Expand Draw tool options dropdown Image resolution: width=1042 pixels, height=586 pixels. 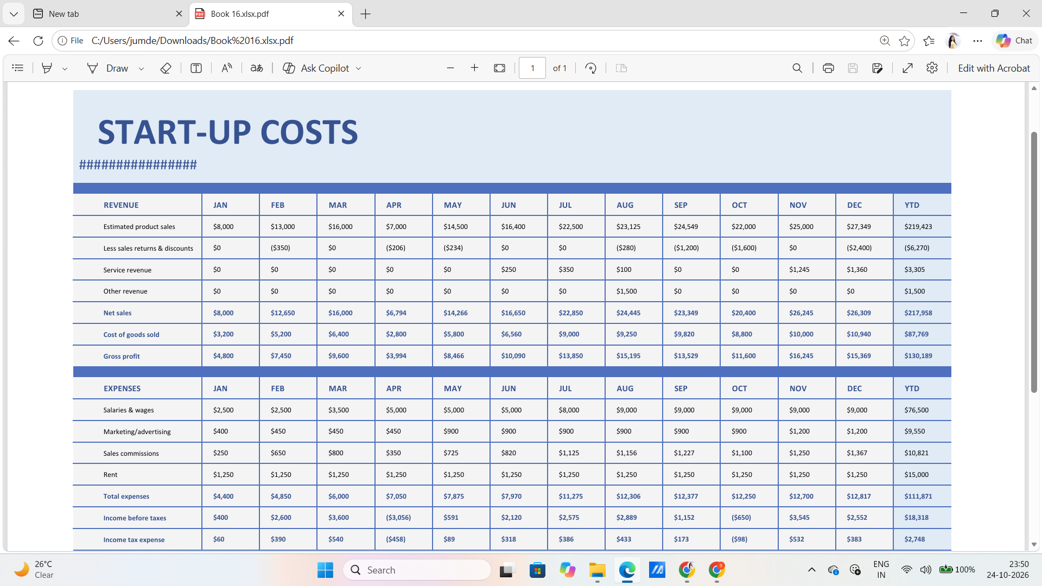coord(142,68)
